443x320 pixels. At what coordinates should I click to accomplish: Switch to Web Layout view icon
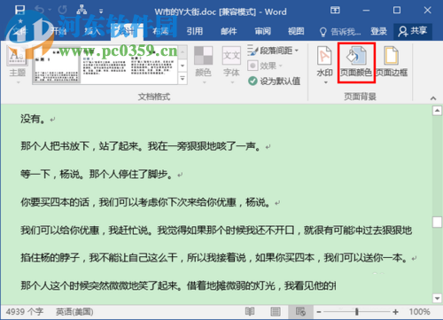pos(300,311)
